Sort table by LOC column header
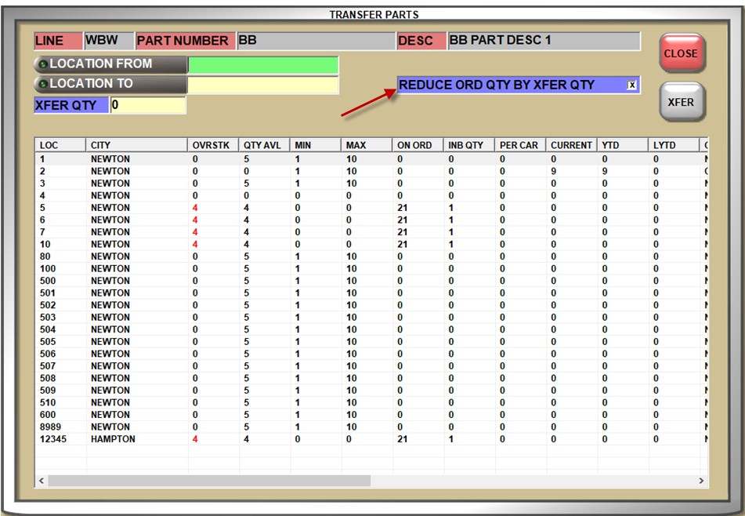Viewport: 745px width, 516px height. [x=60, y=145]
